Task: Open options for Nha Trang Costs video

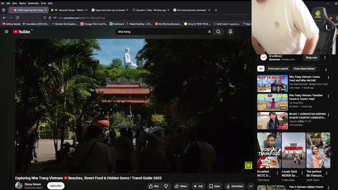Action: coord(328,78)
